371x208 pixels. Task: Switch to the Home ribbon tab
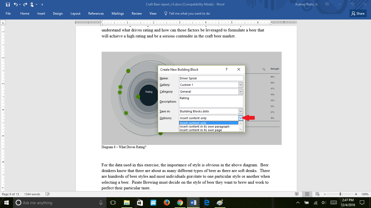coord(25,14)
